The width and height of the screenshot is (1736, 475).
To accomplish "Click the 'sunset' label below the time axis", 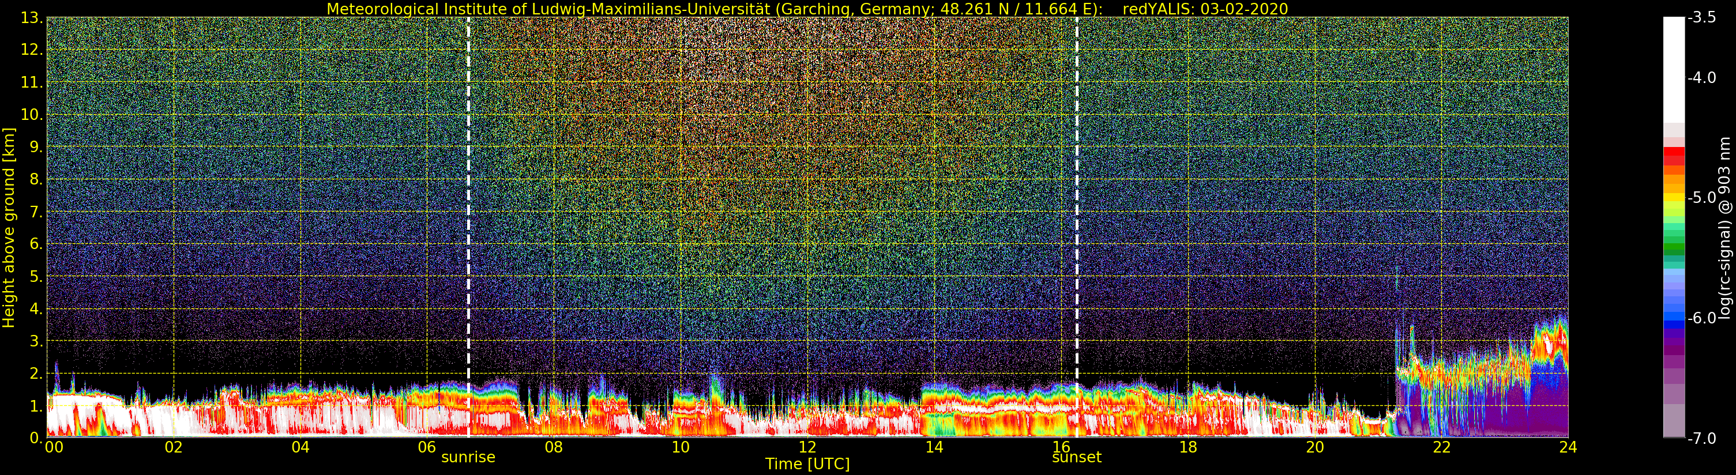I will coord(1076,458).
